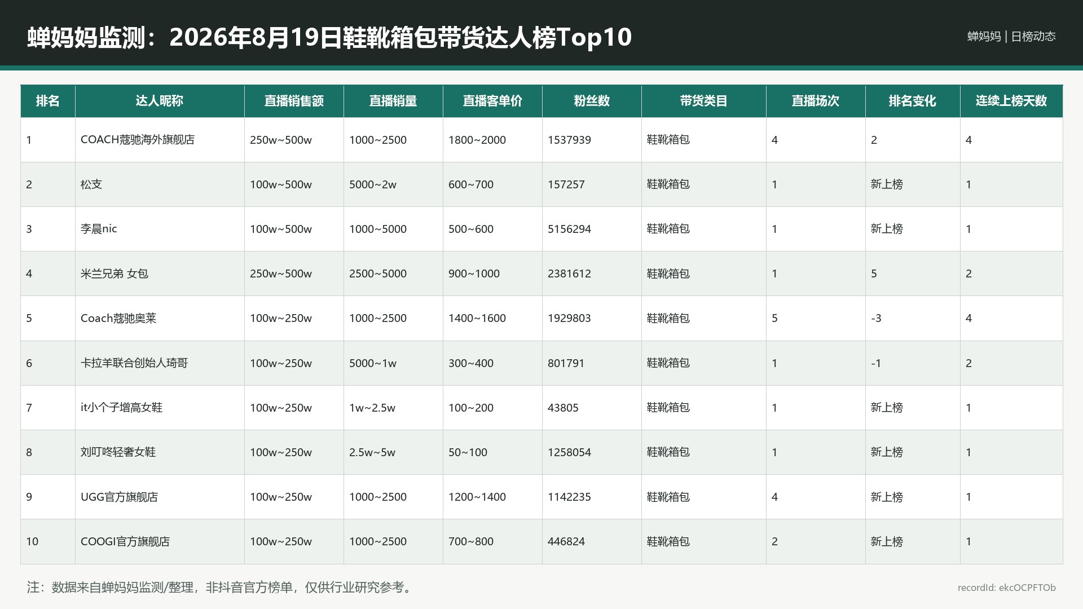Click fan count 5156294
This screenshot has width=1083, height=609.
[569, 229]
